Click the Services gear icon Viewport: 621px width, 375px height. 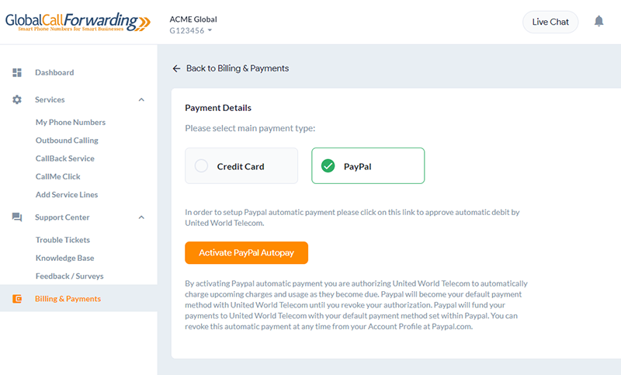[17, 99]
